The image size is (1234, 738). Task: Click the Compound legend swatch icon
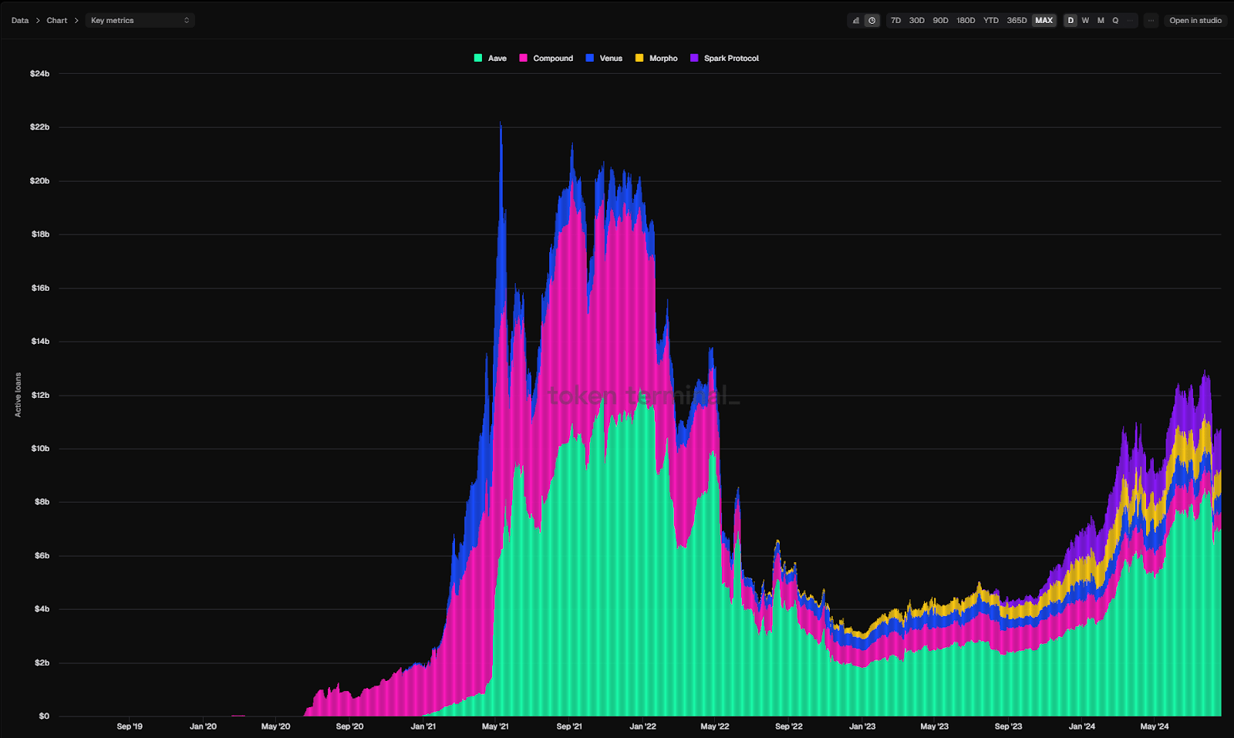[522, 58]
